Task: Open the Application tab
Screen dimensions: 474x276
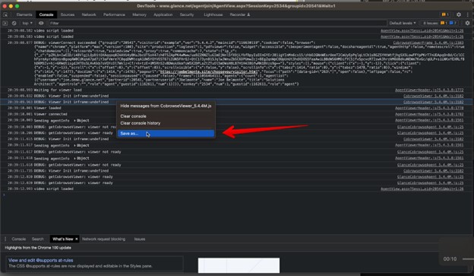Action: point(163,14)
